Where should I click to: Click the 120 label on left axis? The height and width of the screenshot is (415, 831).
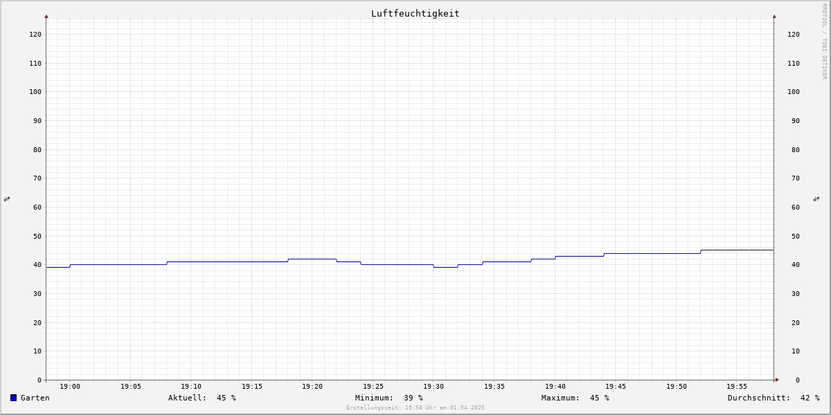[35, 34]
